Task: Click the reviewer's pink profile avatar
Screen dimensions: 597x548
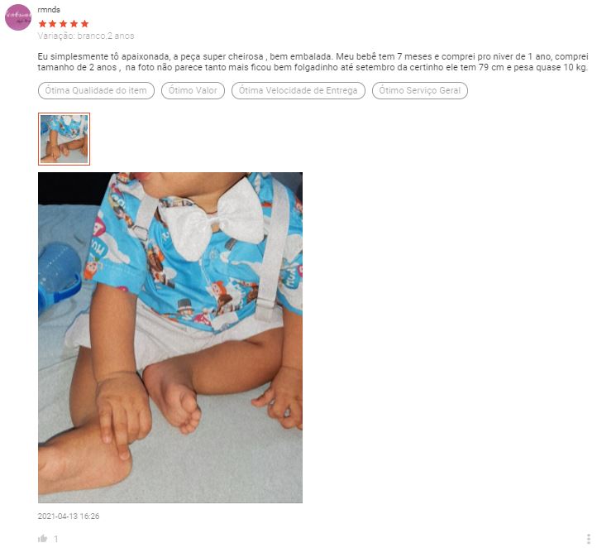Action: coord(18,17)
